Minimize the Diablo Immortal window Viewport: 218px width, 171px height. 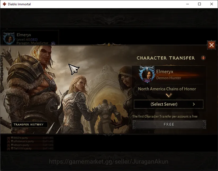(x=188, y=4)
